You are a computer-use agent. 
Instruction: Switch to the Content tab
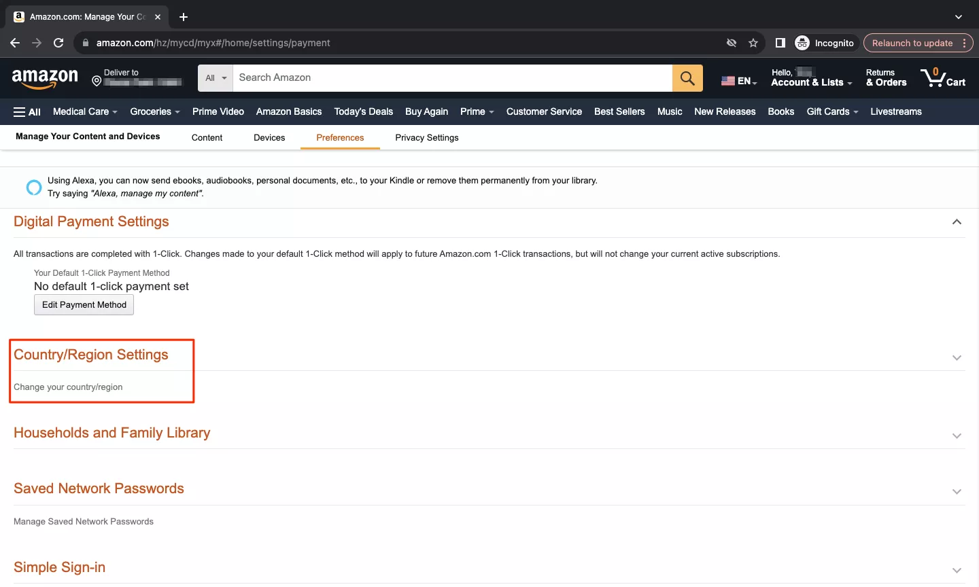[x=207, y=137]
